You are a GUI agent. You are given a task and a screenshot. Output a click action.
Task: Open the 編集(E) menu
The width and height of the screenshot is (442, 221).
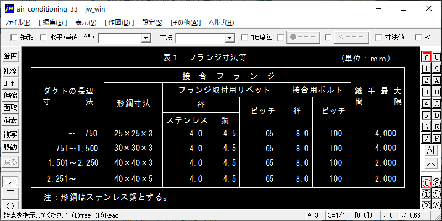coord(52,23)
